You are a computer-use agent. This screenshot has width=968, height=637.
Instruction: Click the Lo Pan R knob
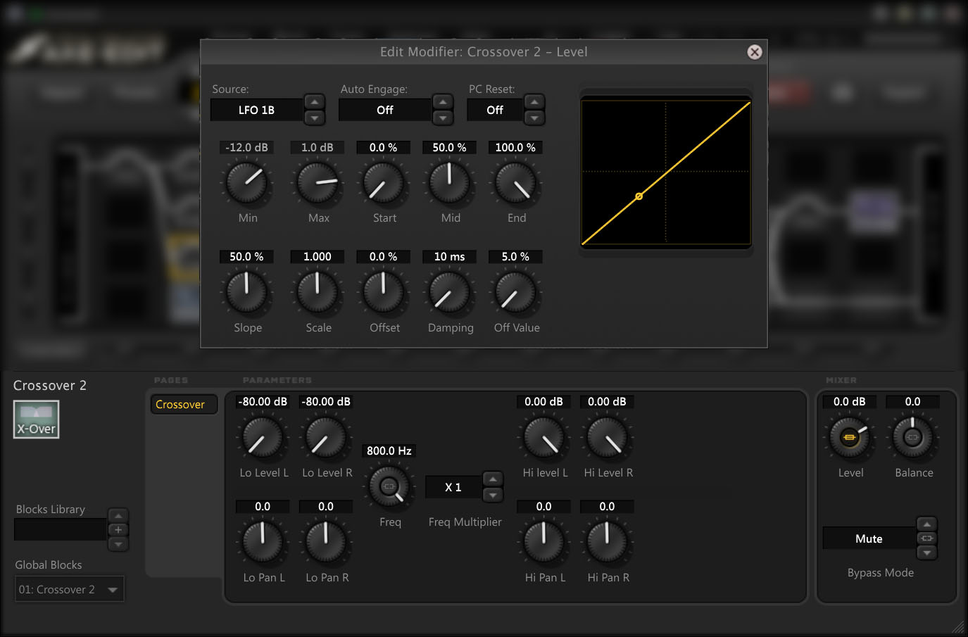click(x=326, y=542)
